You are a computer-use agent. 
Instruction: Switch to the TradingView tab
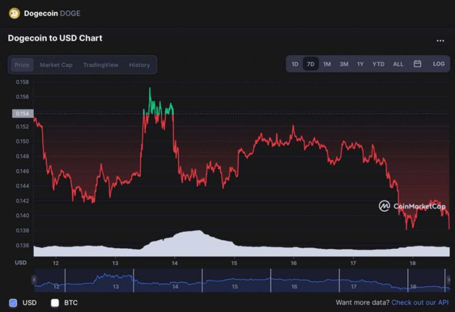(101, 65)
